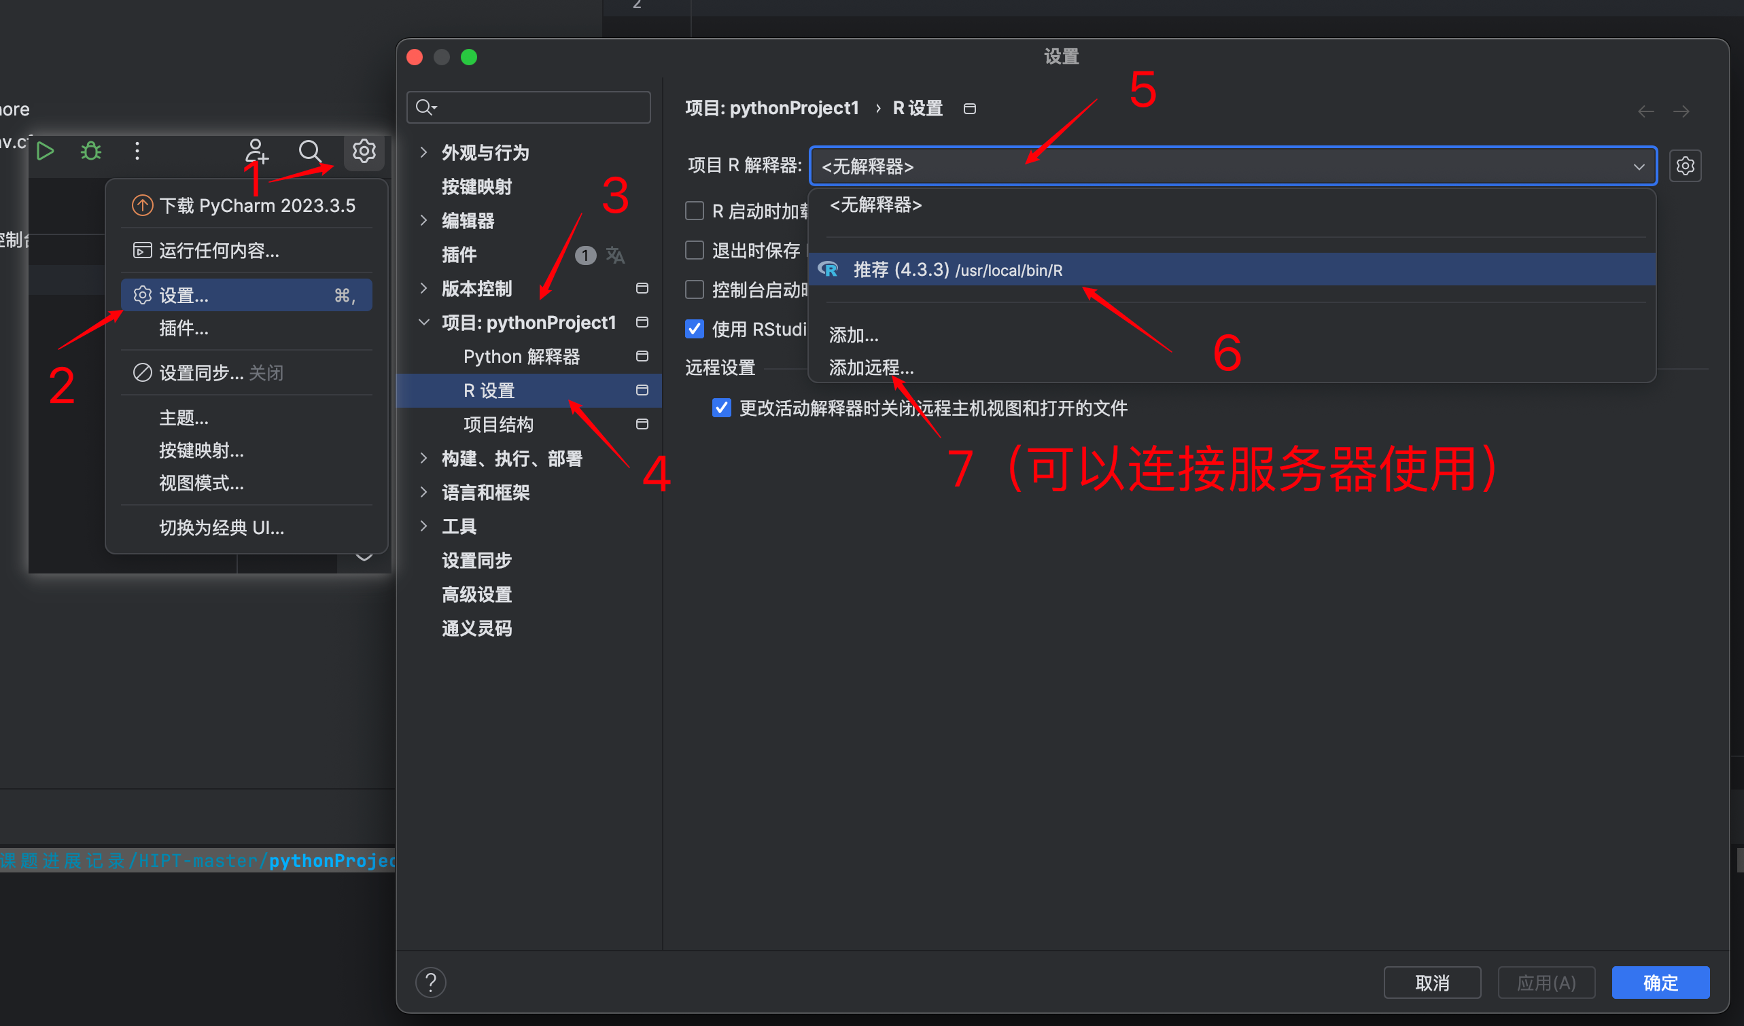The image size is (1744, 1026).
Task: Click the gear icon beside the R interpreter dropdown
Action: pos(1685,165)
